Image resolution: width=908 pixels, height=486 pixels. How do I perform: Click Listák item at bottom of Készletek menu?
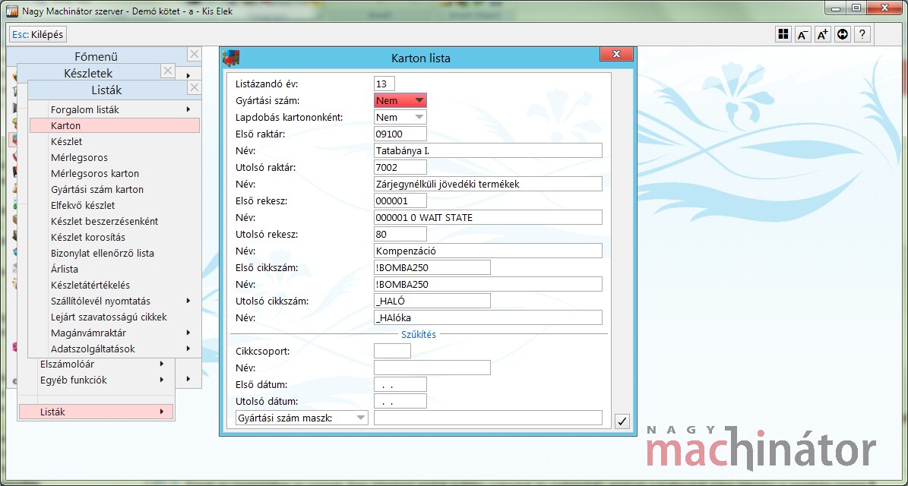pos(96,412)
